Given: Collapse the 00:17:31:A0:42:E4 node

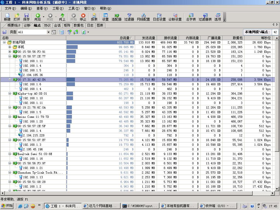Looking at the screenshot, I should [10, 80].
